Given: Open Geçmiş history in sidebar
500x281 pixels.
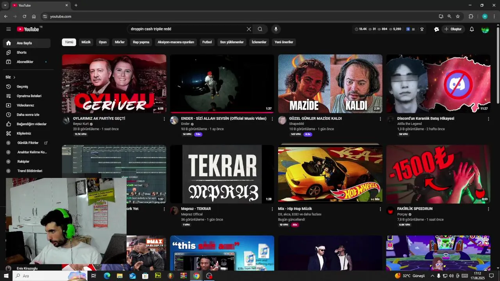Looking at the screenshot, I should 27,87.
